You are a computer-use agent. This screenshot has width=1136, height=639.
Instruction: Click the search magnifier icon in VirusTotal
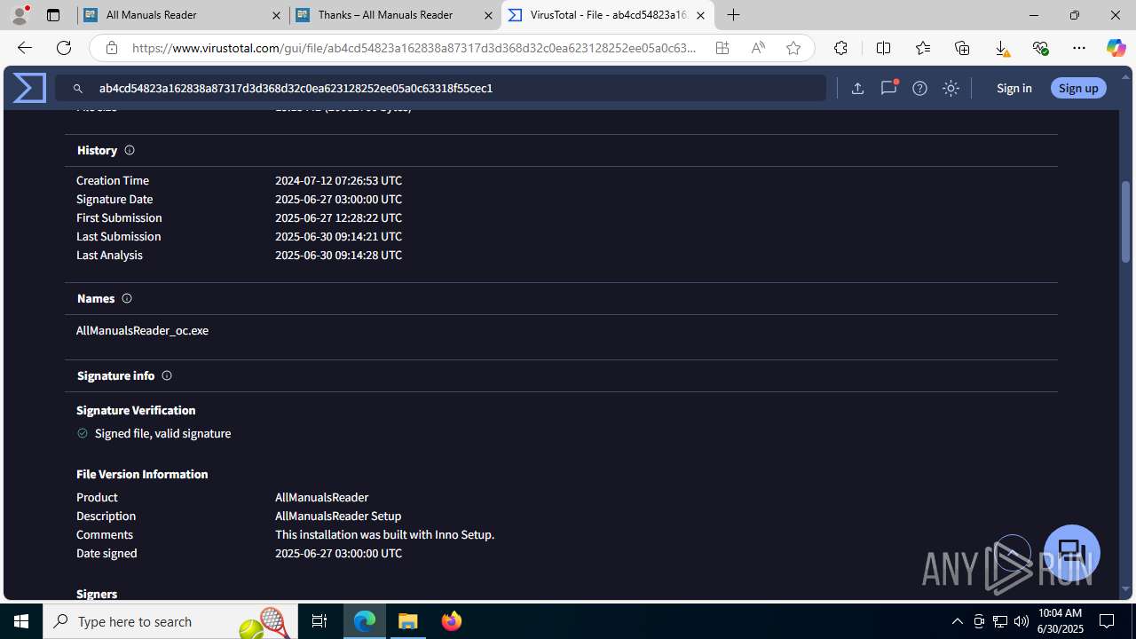[78, 89]
